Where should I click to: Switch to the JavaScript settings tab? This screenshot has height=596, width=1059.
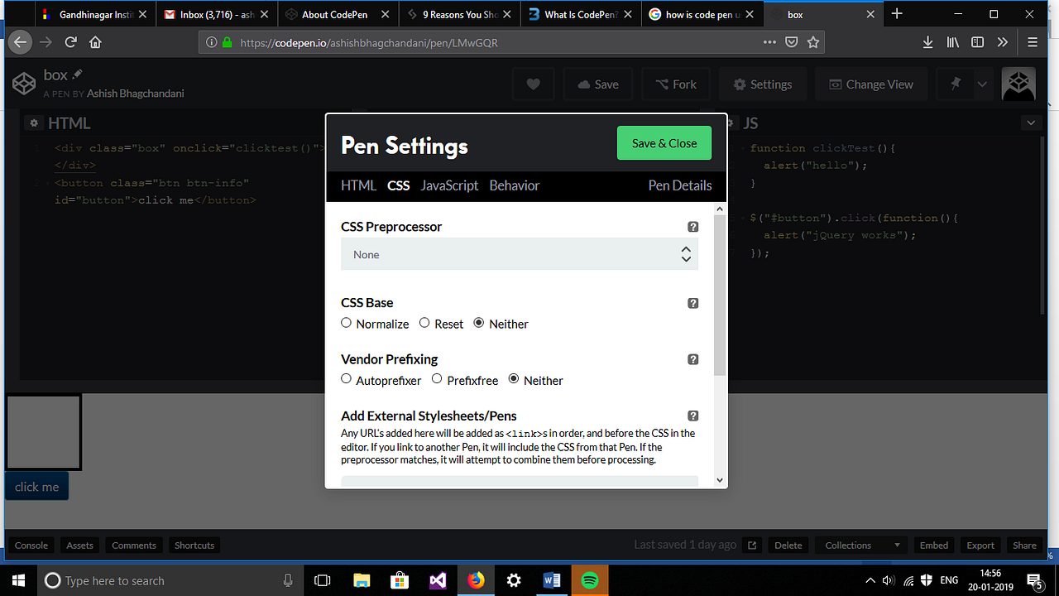click(449, 185)
